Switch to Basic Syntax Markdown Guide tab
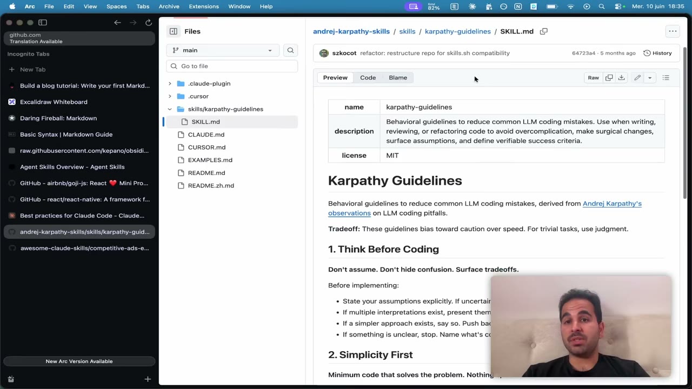 [79, 134]
